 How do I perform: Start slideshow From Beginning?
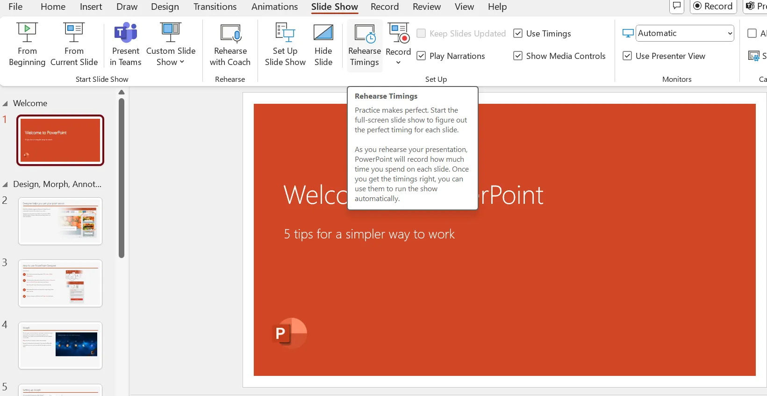click(x=27, y=45)
